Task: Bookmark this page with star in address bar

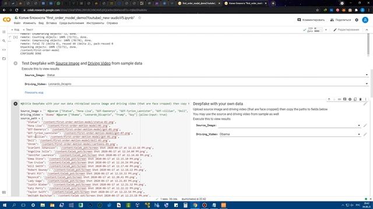Action: click(x=317, y=10)
